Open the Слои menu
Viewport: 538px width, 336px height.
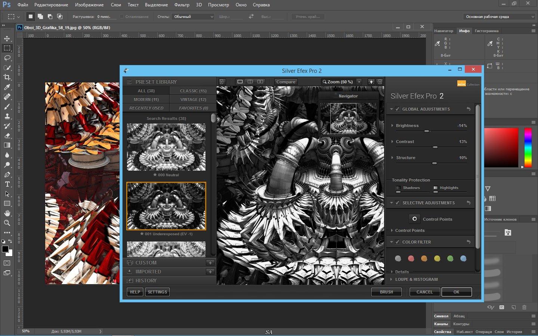click(x=116, y=5)
